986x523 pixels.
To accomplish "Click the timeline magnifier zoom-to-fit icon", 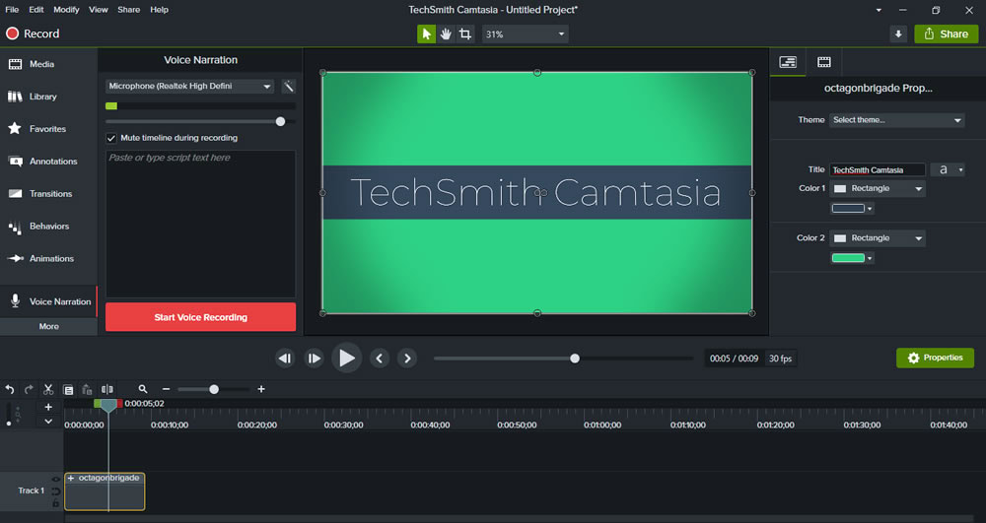I will pyautogui.click(x=143, y=389).
